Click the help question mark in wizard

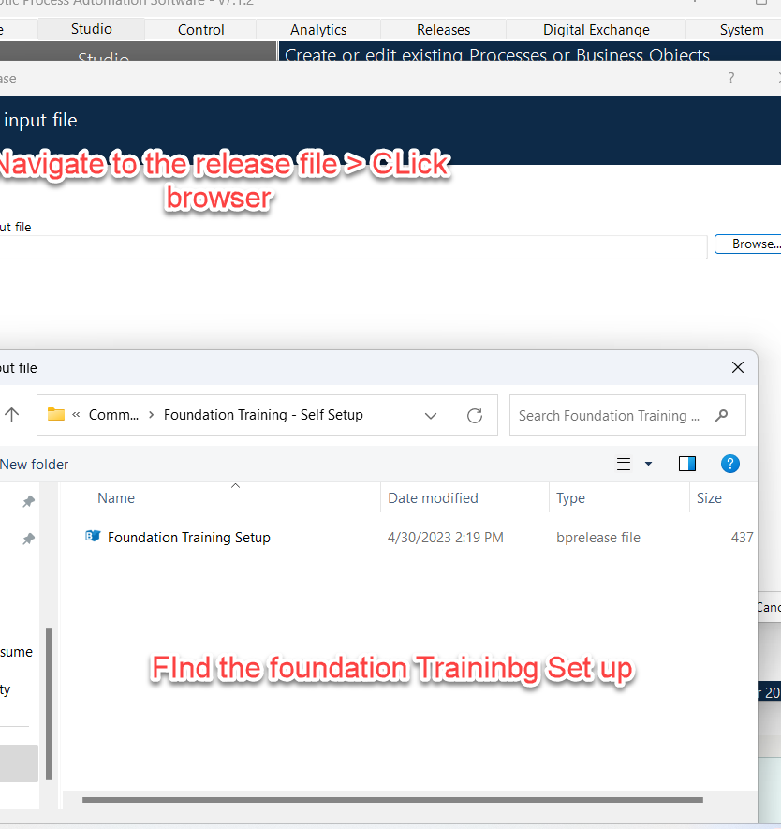point(730,79)
